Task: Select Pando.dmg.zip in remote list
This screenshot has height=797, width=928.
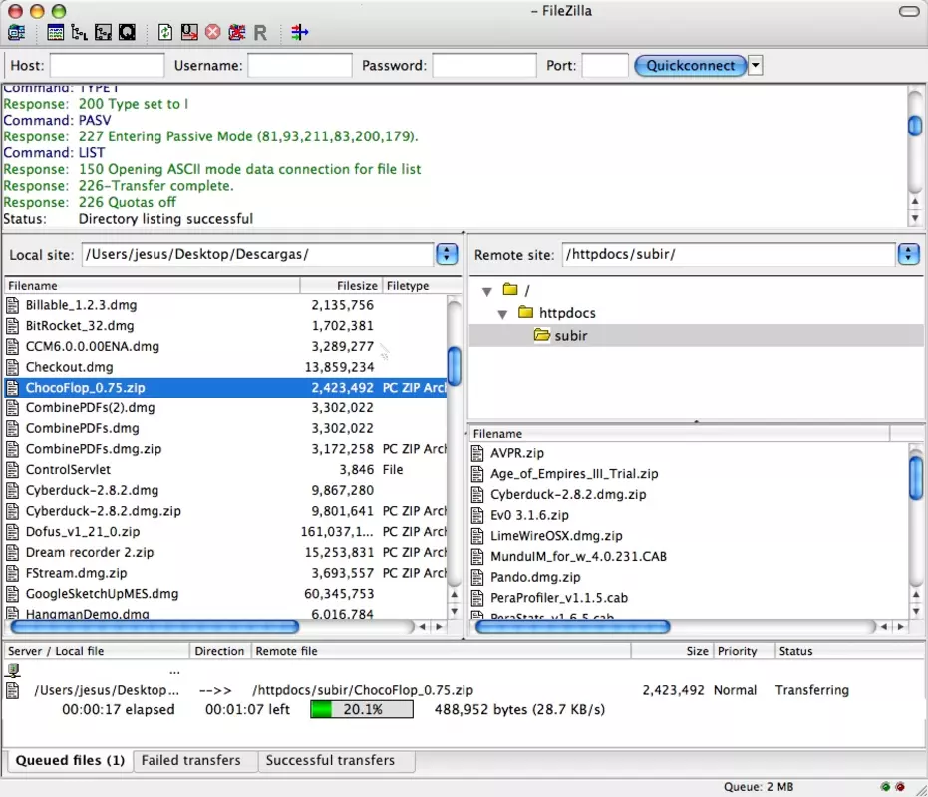Action: click(689, 577)
